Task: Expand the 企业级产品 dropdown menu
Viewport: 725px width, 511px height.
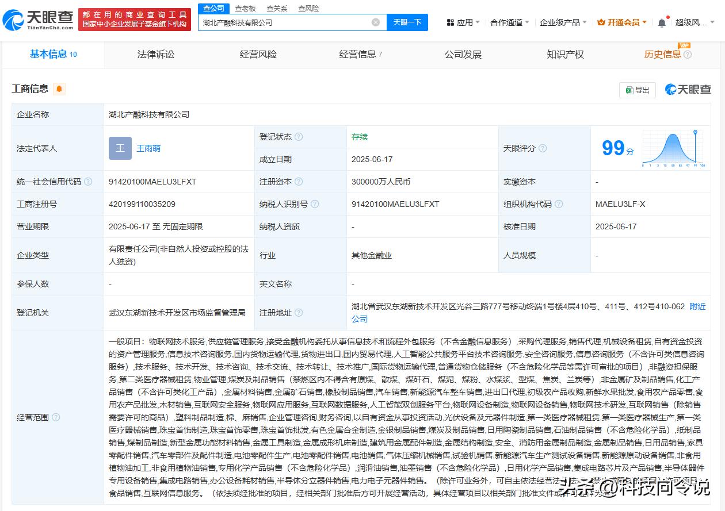Action: pos(563,22)
